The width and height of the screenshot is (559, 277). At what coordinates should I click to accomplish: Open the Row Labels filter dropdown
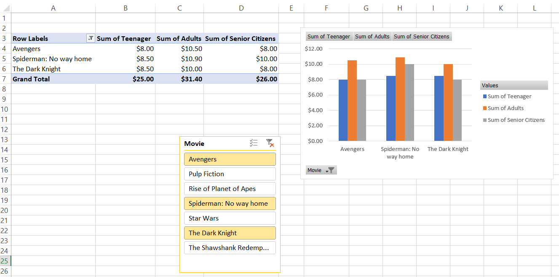click(x=91, y=38)
